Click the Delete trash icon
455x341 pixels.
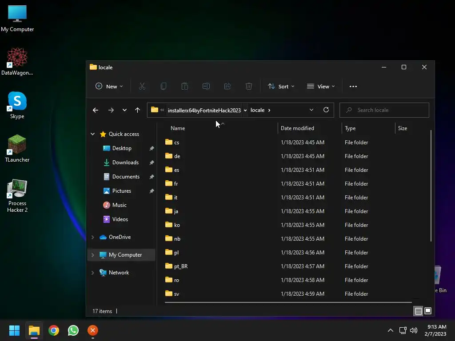(249, 87)
